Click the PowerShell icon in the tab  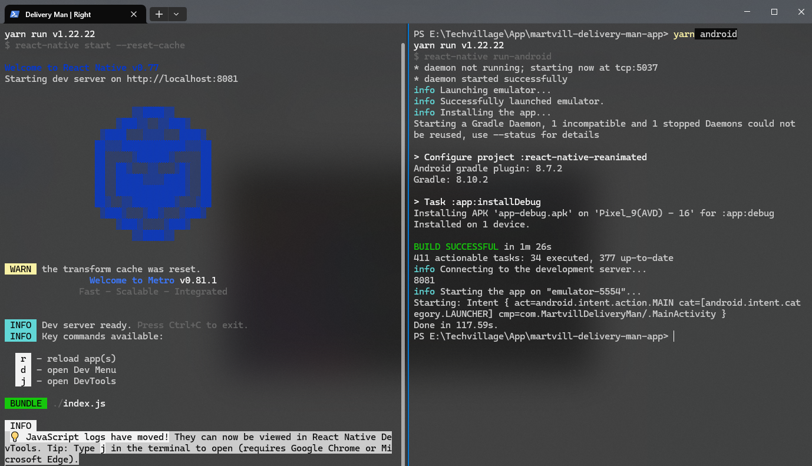[15, 14]
